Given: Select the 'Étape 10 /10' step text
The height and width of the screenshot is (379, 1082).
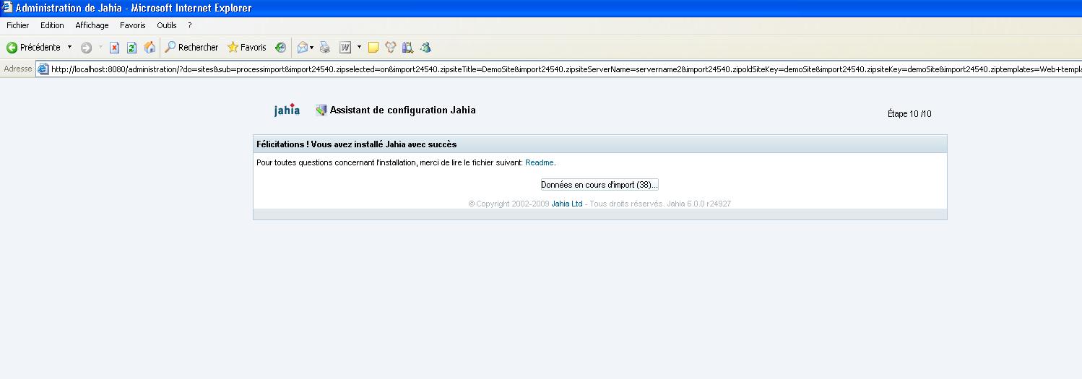Looking at the screenshot, I should 909,114.
